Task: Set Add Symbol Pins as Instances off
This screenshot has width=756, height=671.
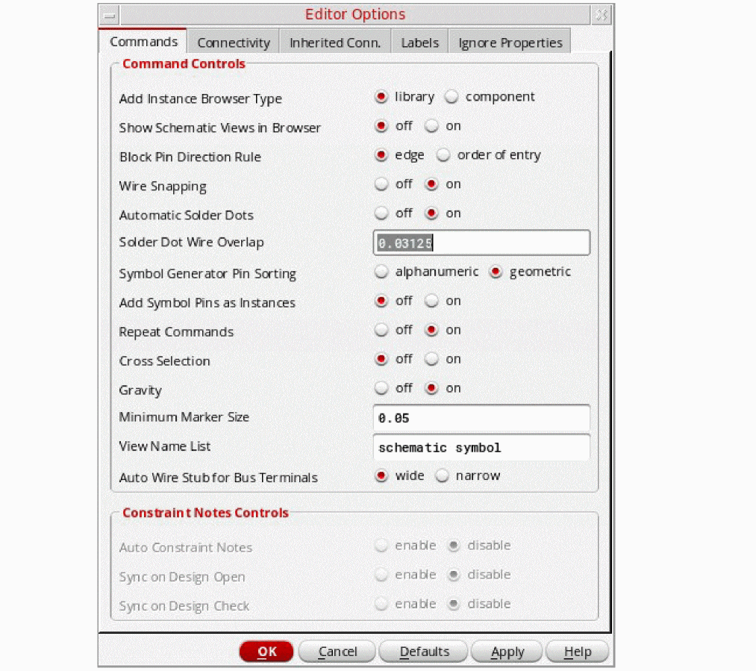Action: tap(381, 301)
